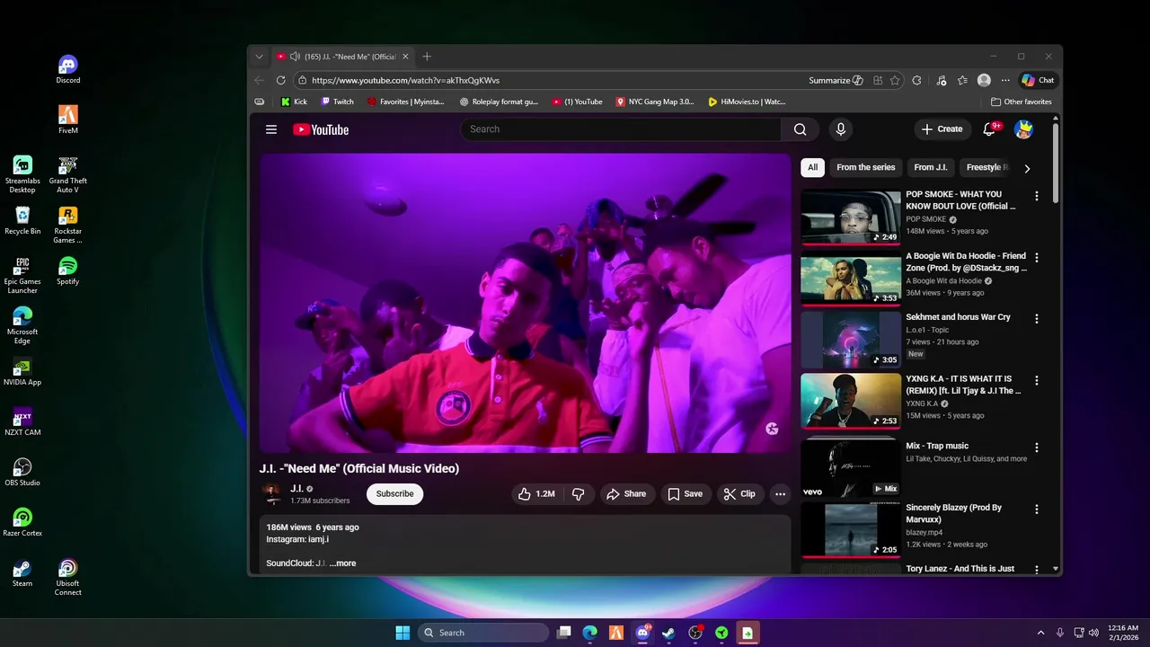Open options for POP SMOKE video
This screenshot has height=647, width=1150.
click(1037, 196)
